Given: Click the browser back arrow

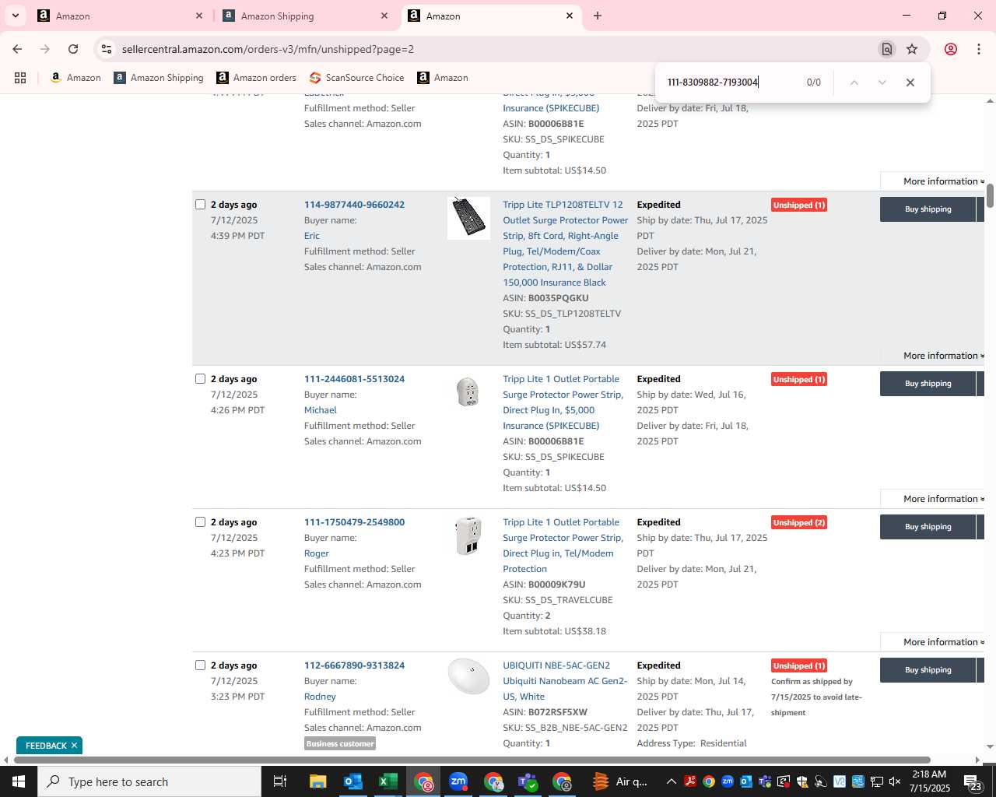Looking at the screenshot, I should 17,49.
